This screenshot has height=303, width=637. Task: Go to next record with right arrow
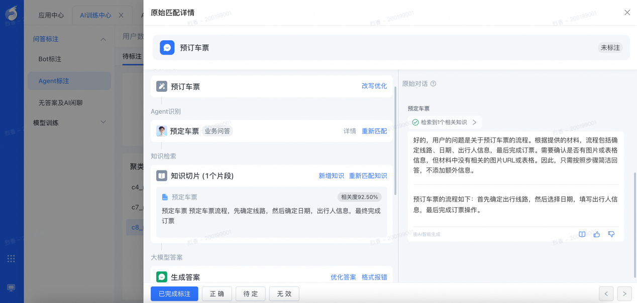click(x=624, y=294)
